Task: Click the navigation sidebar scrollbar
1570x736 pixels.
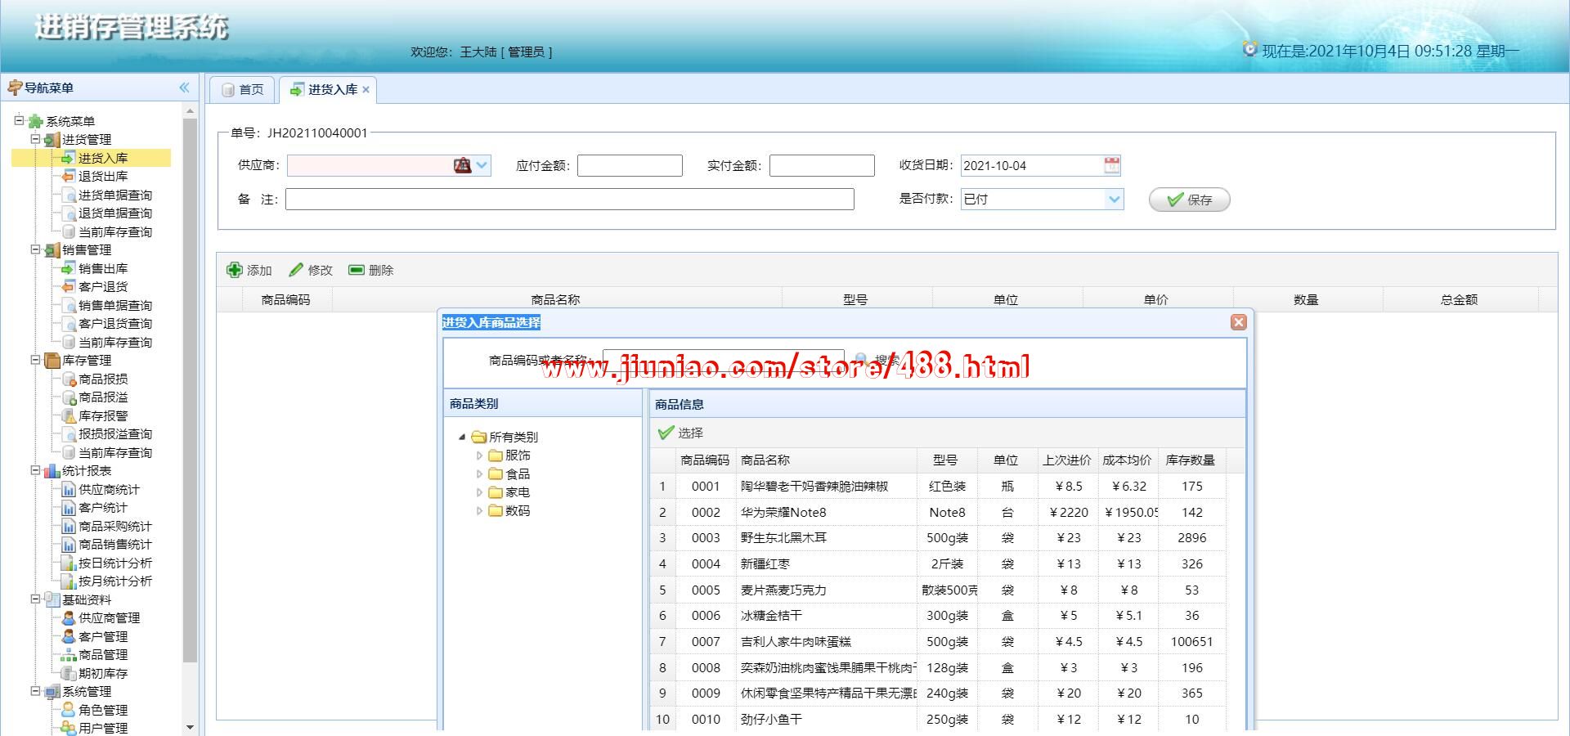Action: 190,393
